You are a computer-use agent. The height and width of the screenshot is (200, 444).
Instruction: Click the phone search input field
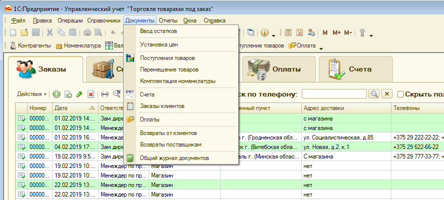pyautogui.click(x=334, y=94)
